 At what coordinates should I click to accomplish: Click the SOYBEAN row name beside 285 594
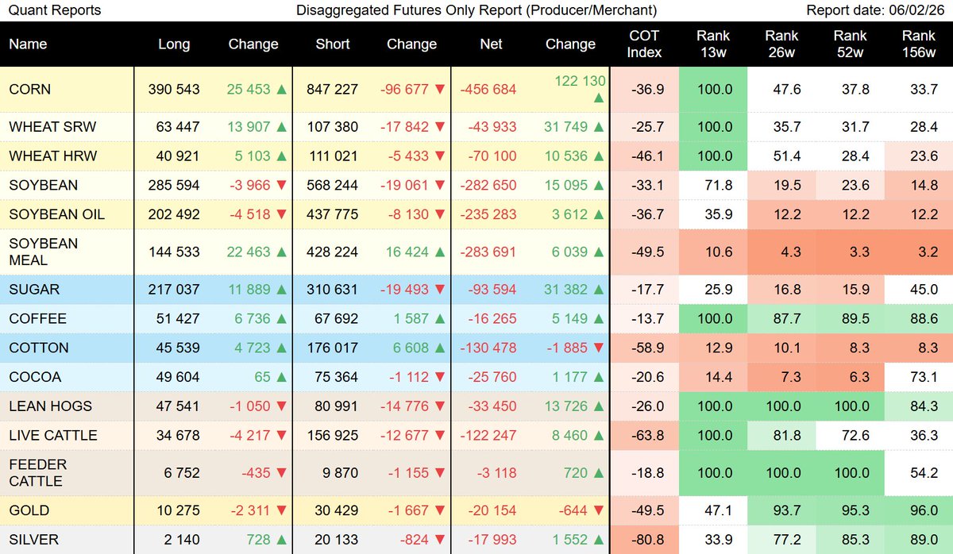[x=44, y=185]
